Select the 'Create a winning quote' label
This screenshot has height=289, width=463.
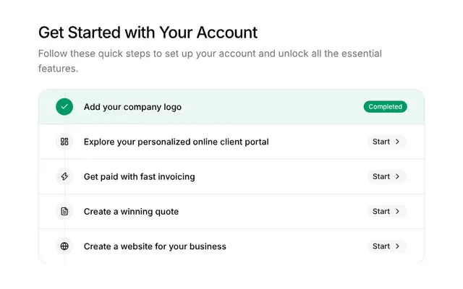click(131, 212)
